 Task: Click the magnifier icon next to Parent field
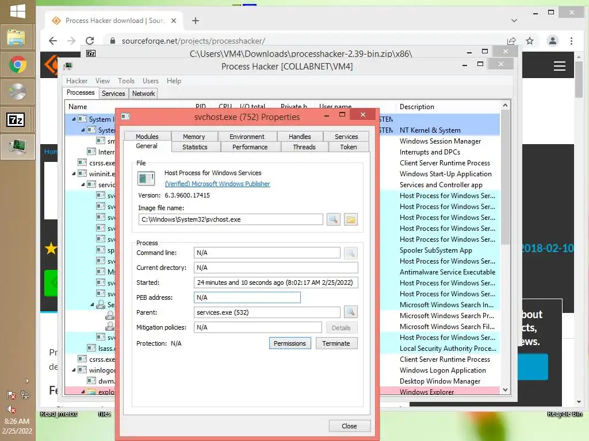click(350, 312)
